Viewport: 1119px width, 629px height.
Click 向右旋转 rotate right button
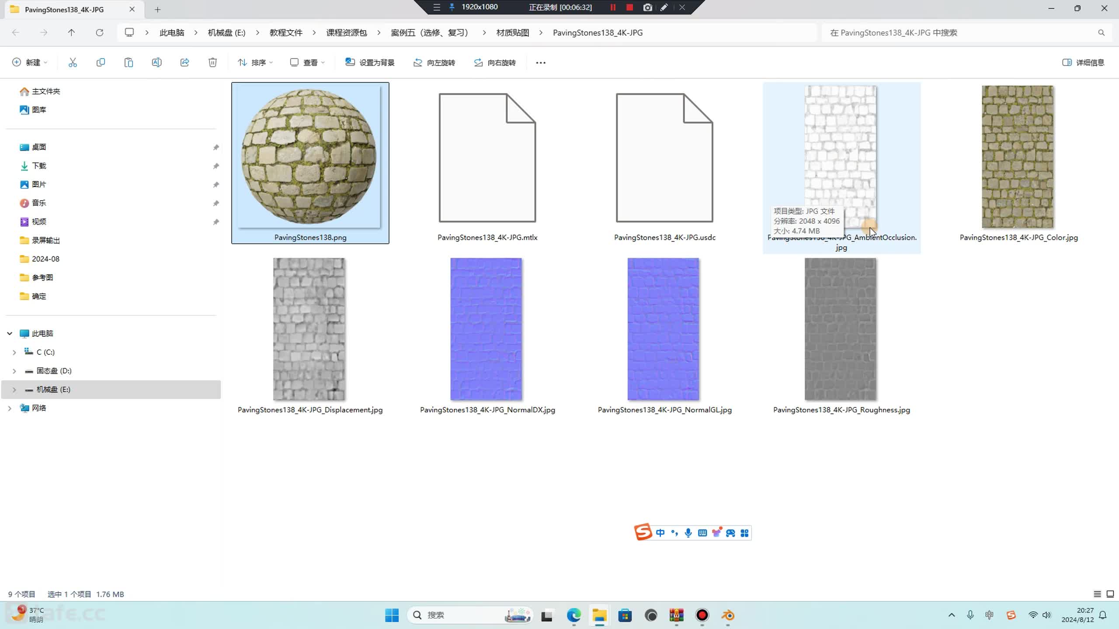[495, 62]
